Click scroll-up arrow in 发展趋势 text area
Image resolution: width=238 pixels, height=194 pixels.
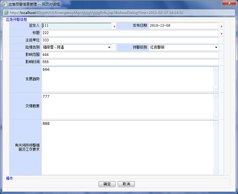(216, 69)
